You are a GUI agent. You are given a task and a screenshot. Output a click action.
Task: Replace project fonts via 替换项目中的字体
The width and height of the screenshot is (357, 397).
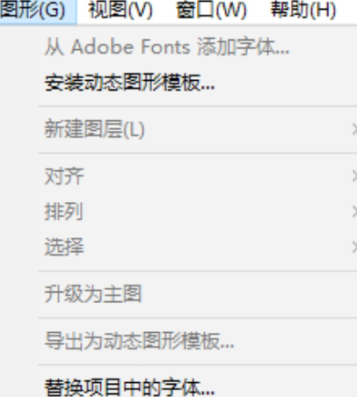pos(198,386)
